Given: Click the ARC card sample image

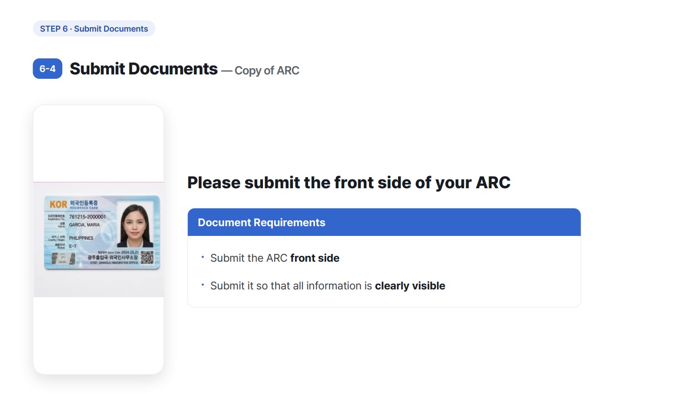Looking at the screenshot, I should (102, 233).
